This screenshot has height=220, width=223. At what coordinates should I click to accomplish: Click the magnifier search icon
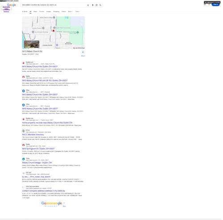(100, 5)
